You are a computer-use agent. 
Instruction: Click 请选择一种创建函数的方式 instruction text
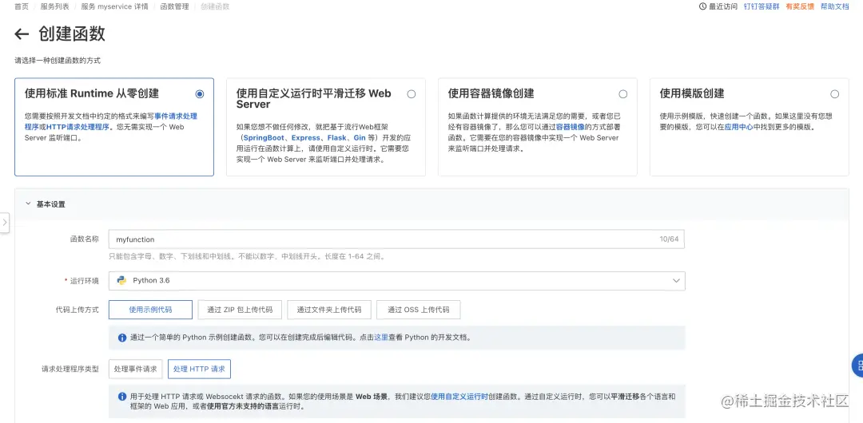[x=58, y=61]
